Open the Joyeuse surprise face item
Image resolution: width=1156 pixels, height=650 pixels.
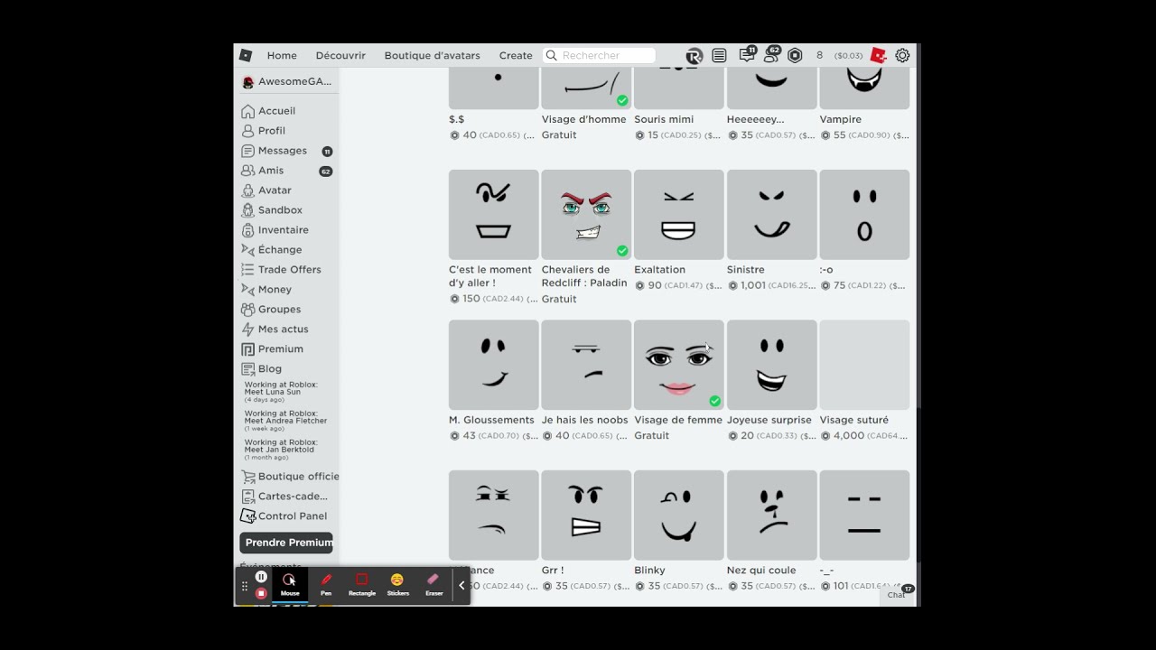(772, 365)
